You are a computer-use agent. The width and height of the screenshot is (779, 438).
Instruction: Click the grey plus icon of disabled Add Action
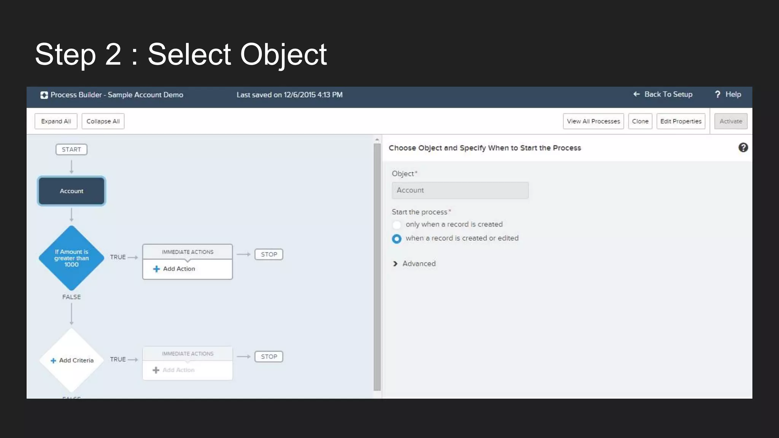tap(156, 370)
